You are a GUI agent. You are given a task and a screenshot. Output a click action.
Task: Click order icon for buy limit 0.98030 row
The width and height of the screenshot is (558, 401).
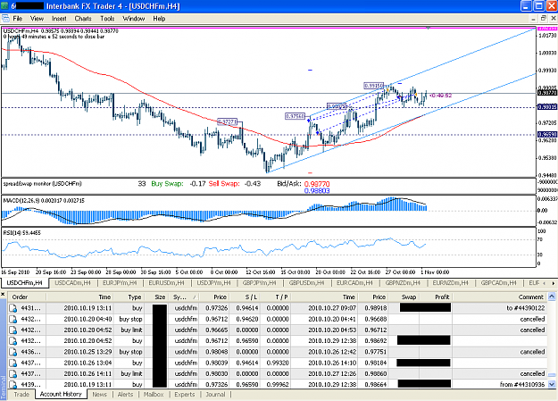[13, 374]
